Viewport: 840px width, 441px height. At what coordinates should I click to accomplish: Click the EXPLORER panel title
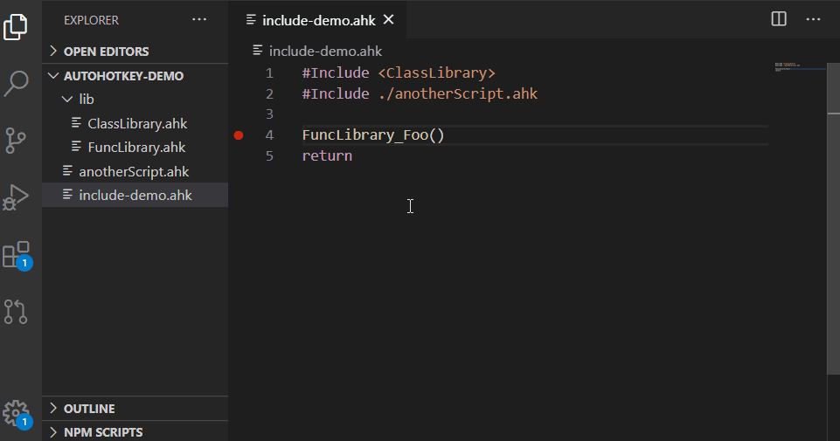(x=91, y=20)
